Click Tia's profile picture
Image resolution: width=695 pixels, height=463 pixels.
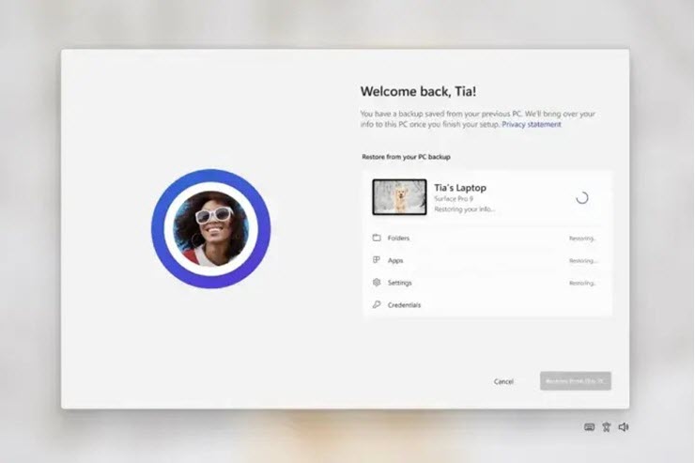pos(211,228)
